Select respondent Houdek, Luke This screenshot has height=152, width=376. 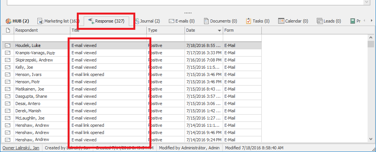click(28, 45)
